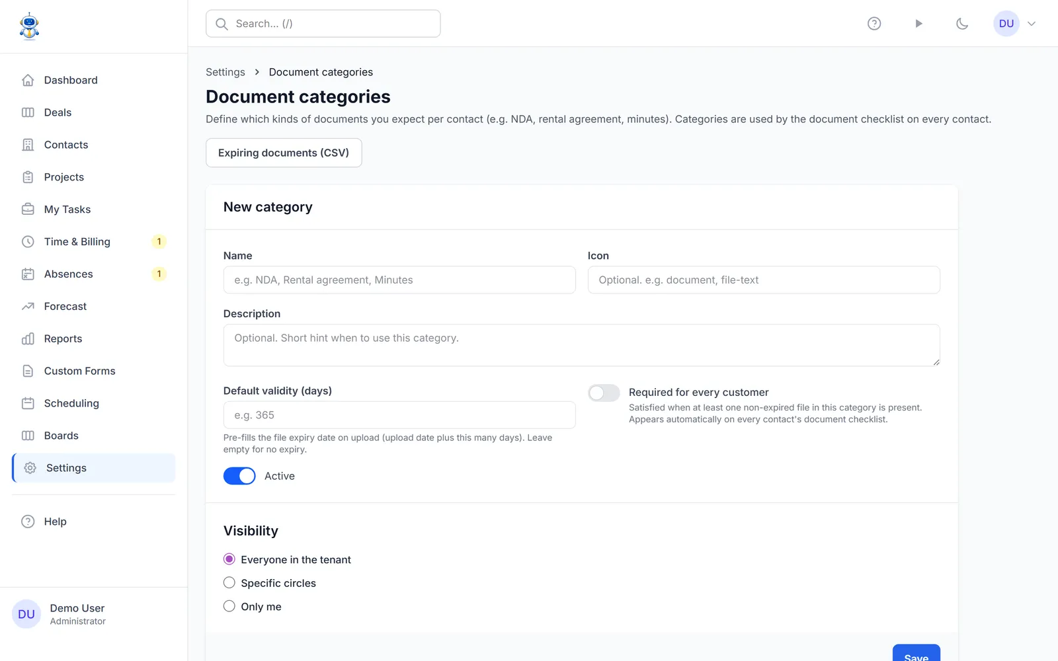
Task: Open Contacts in sidebar
Action: click(94, 145)
